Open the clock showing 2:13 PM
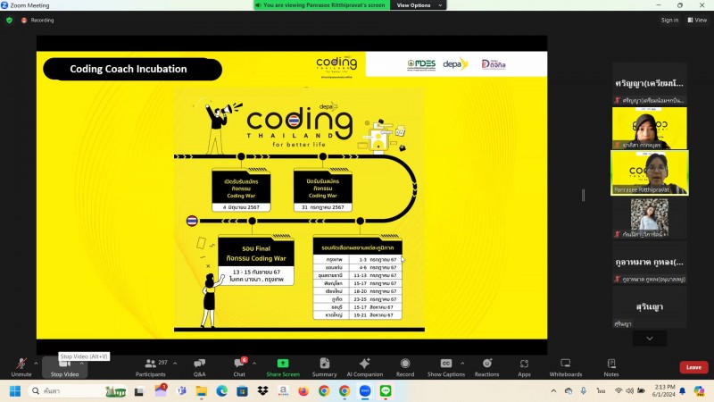The width and height of the screenshot is (714, 402). [663, 390]
